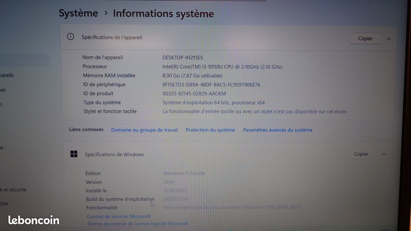Image resolution: width=411 pixels, height=231 pixels.
Task: Select the device name DESKTOP-IH21SES
Action: coord(183,57)
